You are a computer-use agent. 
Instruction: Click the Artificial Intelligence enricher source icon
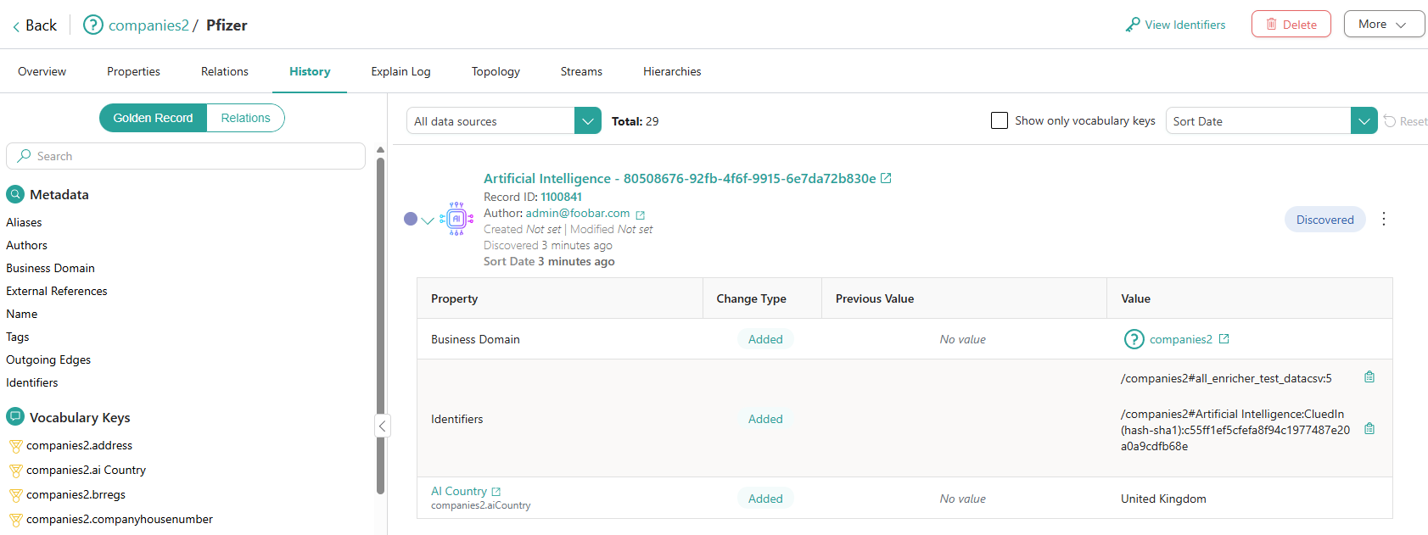[456, 219]
